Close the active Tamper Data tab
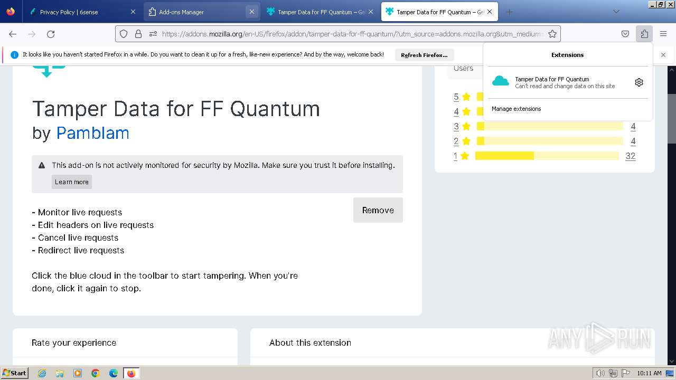The height and width of the screenshot is (380, 676). (x=490, y=12)
